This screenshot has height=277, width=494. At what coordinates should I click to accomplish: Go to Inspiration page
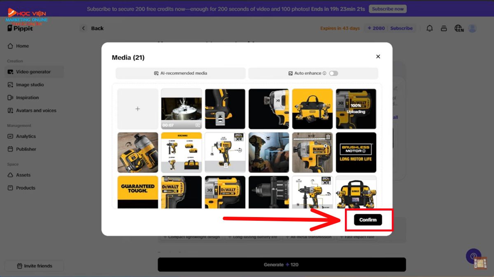(x=34, y=98)
